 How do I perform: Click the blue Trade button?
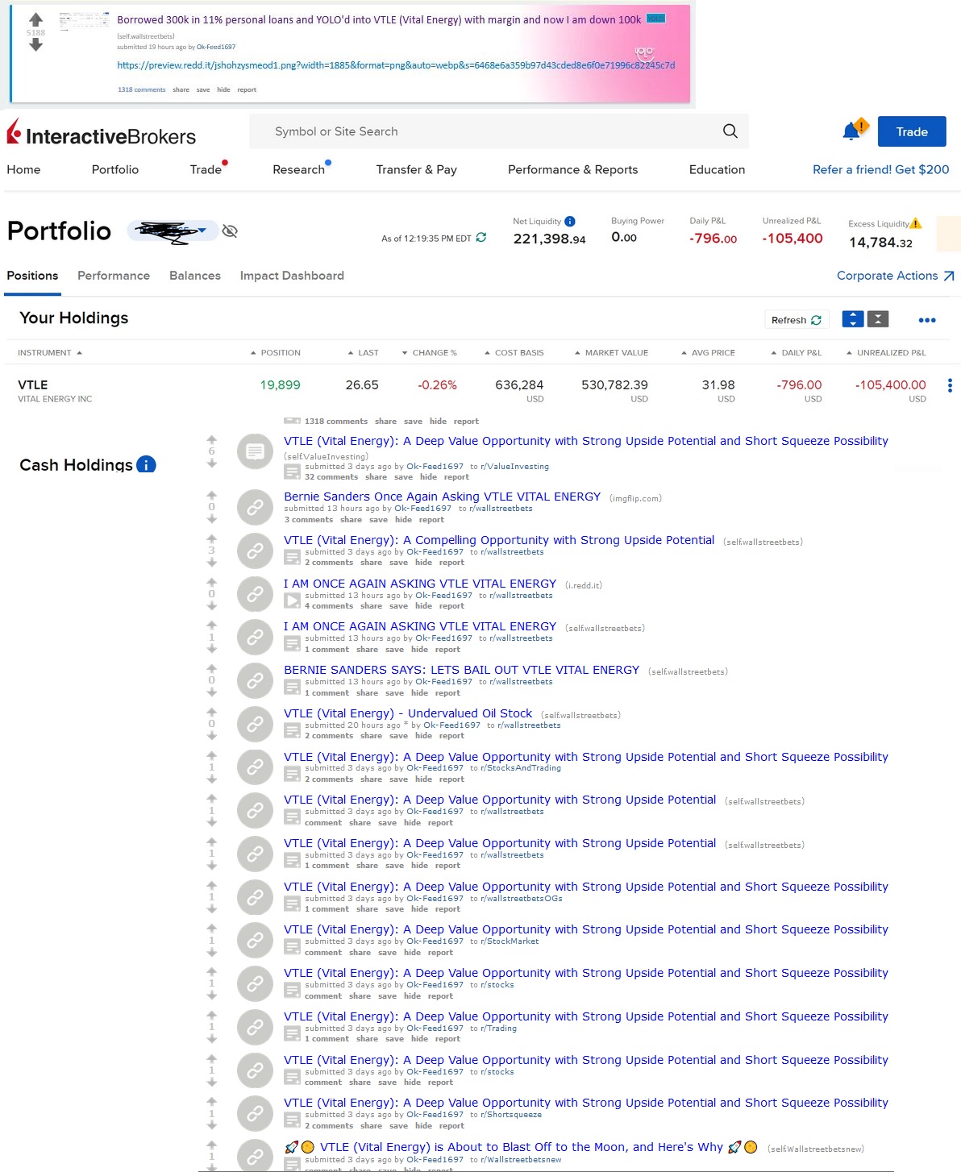pos(912,131)
